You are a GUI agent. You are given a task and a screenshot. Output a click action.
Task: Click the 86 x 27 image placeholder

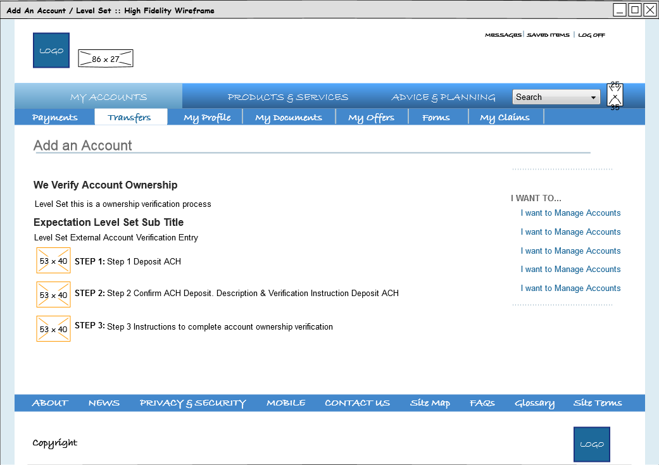[106, 59]
